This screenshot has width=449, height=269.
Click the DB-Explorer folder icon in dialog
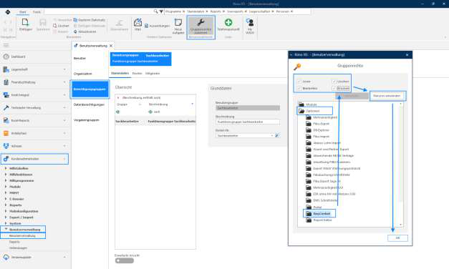tap(309, 130)
